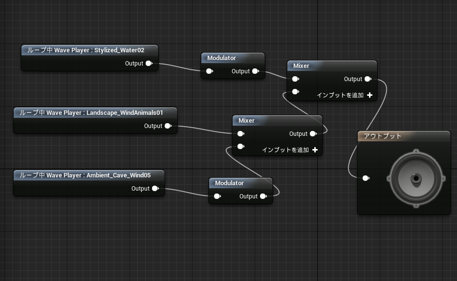Screen dimensions: 457x281
Task: Click the インプットを追加 label on the upper Mixer
Action: click(x=340, y=95)
